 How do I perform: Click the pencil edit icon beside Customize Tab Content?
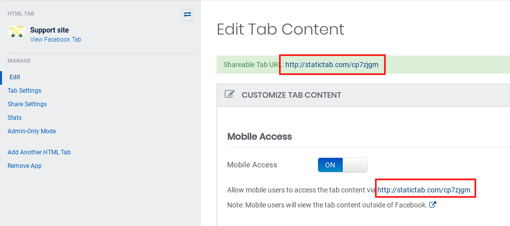pyautogui.click(x=230, y=95)
